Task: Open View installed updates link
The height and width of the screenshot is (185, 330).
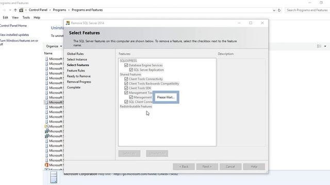Action: click(14, 35)
